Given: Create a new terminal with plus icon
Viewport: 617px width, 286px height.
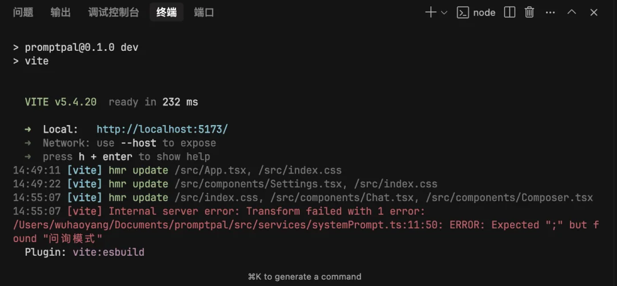Looking at the screenshot, I should pyautogui.click(x=431, y=13).
